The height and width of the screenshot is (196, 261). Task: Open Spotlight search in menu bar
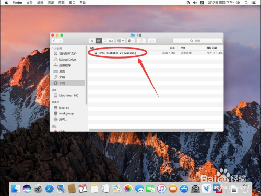click(x=246, y=3)
